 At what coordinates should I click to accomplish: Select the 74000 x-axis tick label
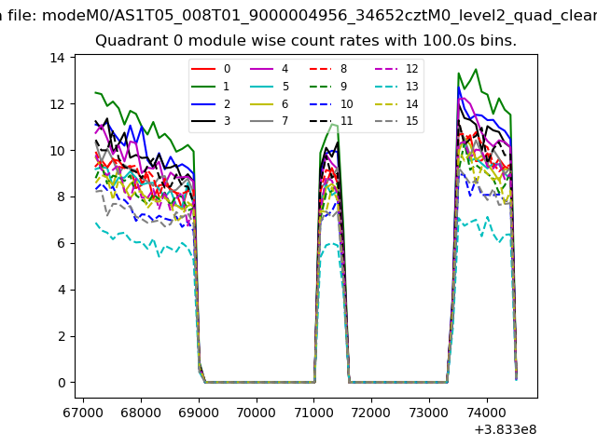point(486,411)
